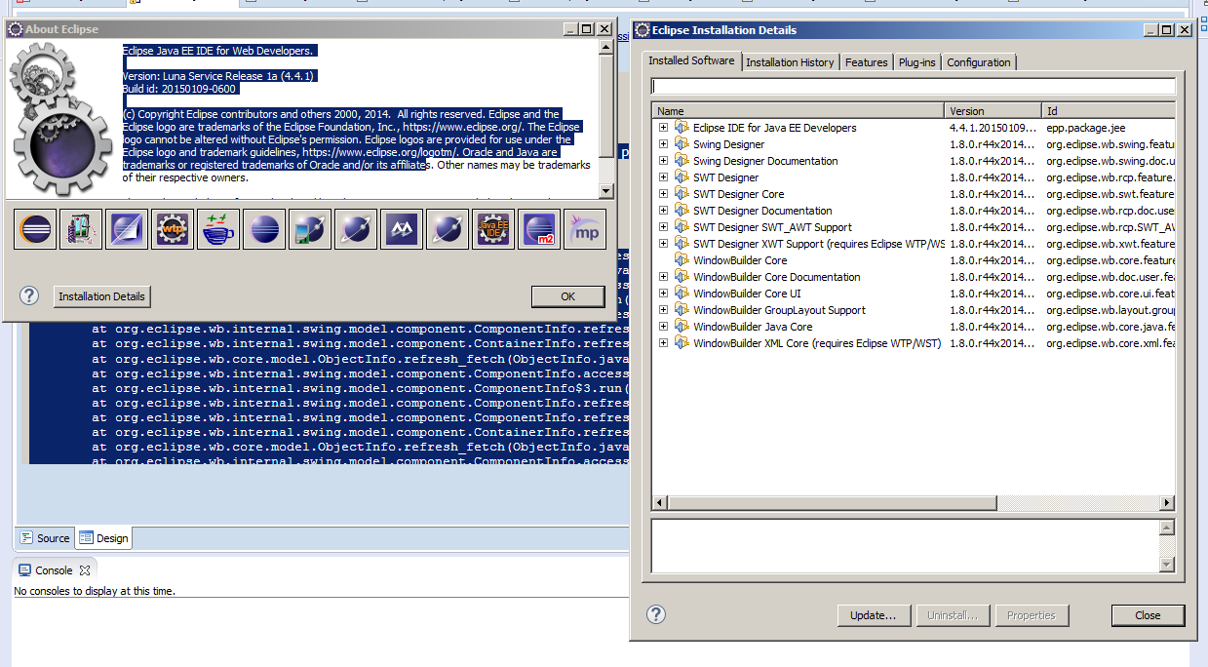1208x667 pixels.
Task: Click the WTP feature icon button
Action: [173, 229]
